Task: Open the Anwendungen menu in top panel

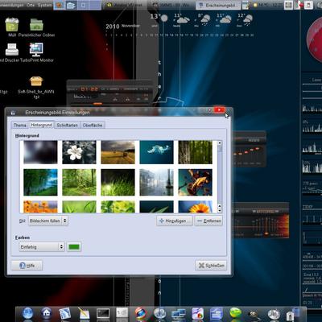Action: coord(11,5)
